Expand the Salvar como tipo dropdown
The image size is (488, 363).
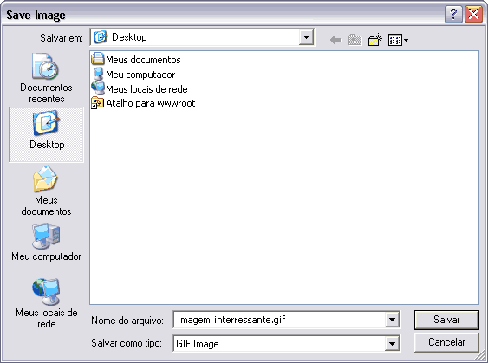click(392, 344)
